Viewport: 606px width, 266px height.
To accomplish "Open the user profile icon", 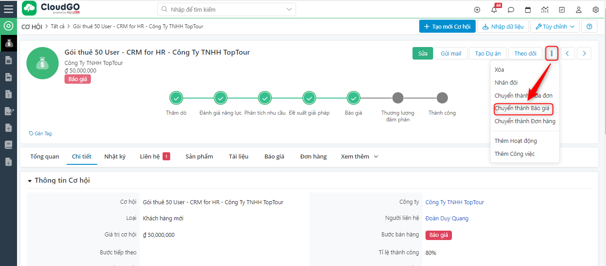I will (578, 10).
